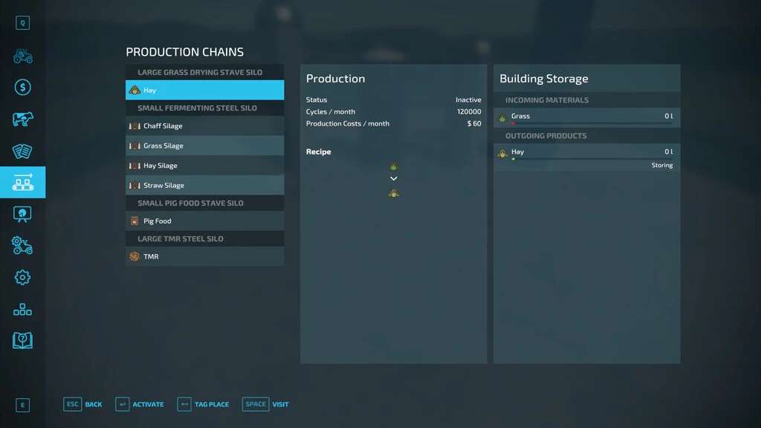The image size is (761, 428).
Task: Select the Hay production chain
Action: 204,90
